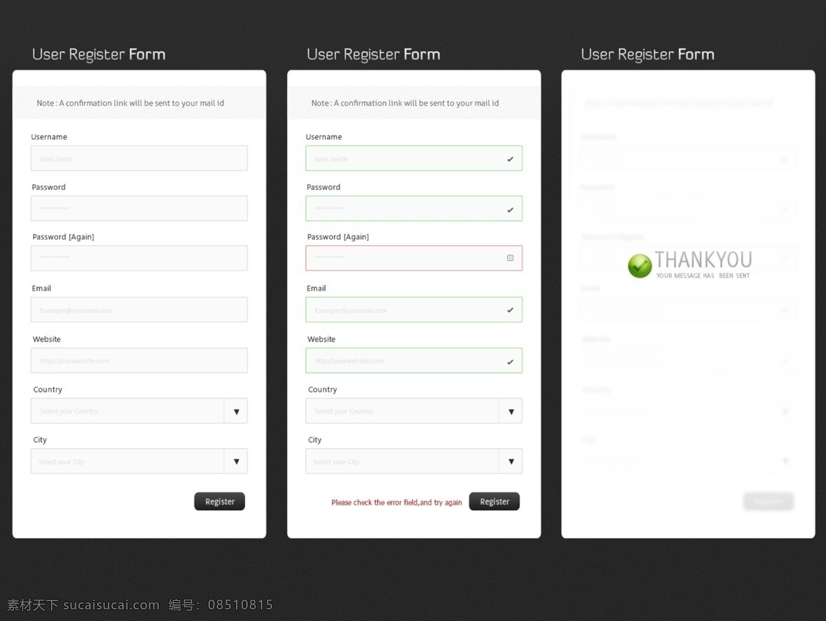
Task: Click Register button beside the error message
Action: [494, 501]
